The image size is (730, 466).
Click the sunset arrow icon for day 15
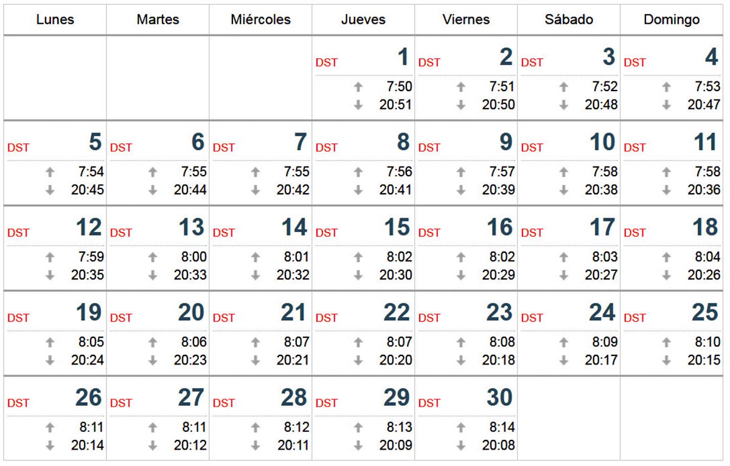pos(358,275)
